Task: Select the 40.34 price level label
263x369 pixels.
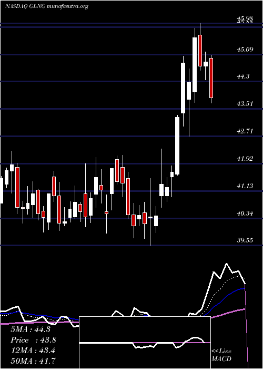Action: click(245, 213)
